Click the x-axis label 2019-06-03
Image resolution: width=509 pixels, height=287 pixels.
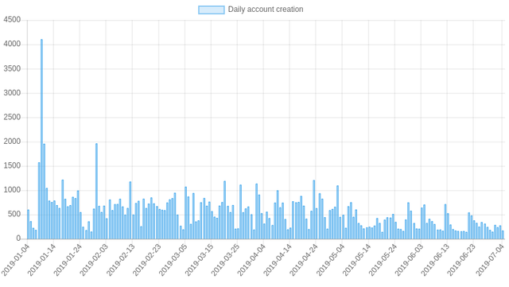tap(410, 260)
